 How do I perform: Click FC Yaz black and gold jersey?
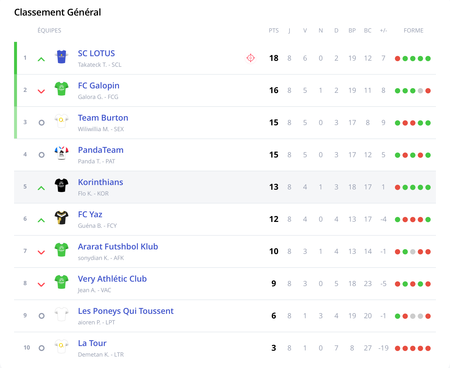click(x=62, y=218)
